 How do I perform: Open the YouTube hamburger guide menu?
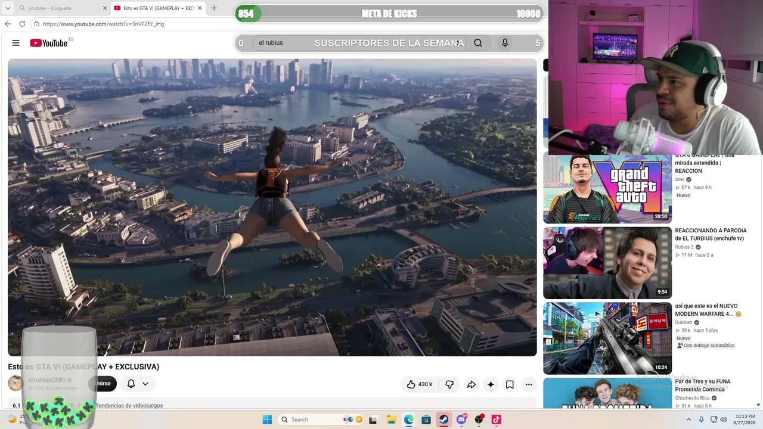[16, 43]
